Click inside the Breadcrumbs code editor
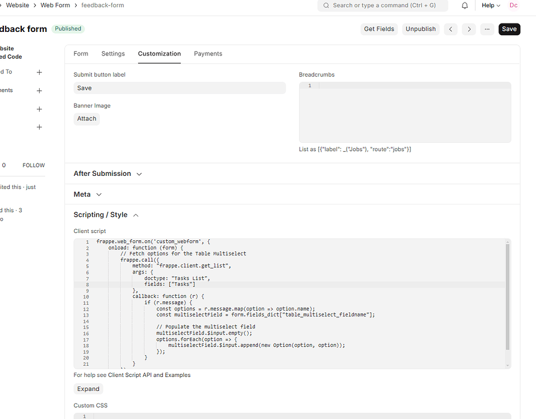This screenshot has width=536, height=419. point(405,112)
